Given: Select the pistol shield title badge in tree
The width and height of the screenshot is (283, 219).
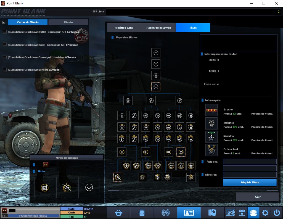Looking at the screenshot, I should click(x=157, y=177).
